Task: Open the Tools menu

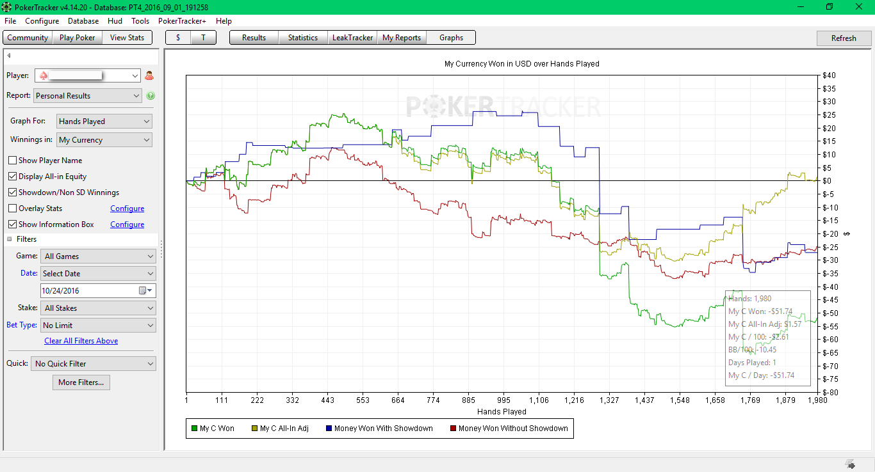Action: (140, 21)
